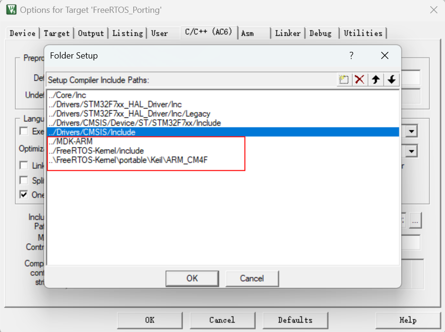Image resolution: width=445 pixels, height=332 pixels.
Task: Select the ../FreeRTOS-Kernel/include path entry
Action: pyautogui.click(x=96, y=151)
